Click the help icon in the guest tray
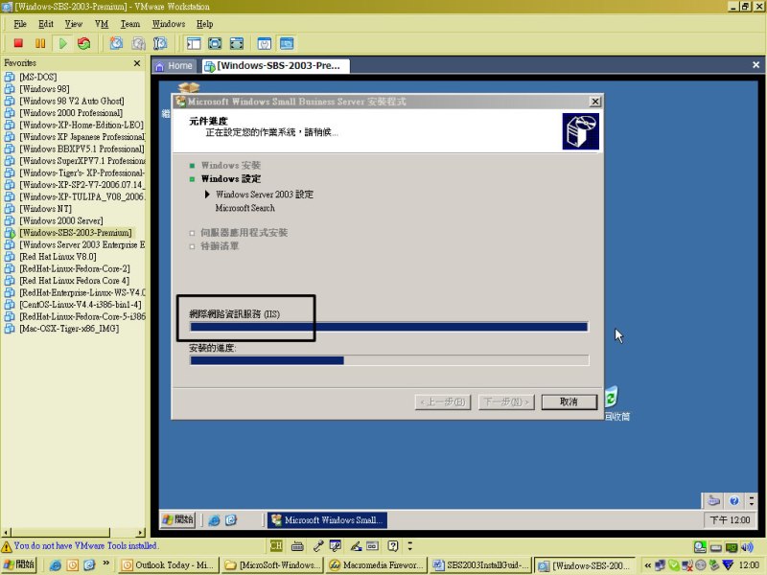 733,500
